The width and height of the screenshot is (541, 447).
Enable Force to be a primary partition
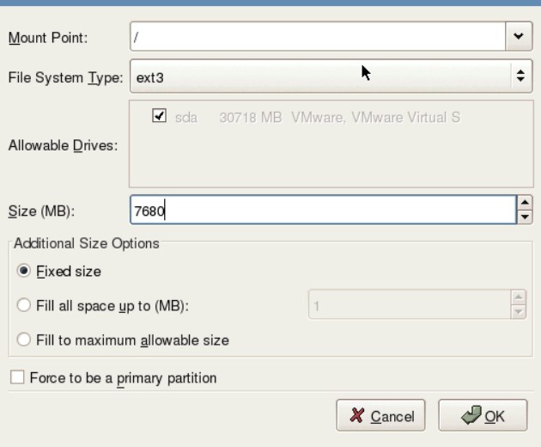pos(17,377)
